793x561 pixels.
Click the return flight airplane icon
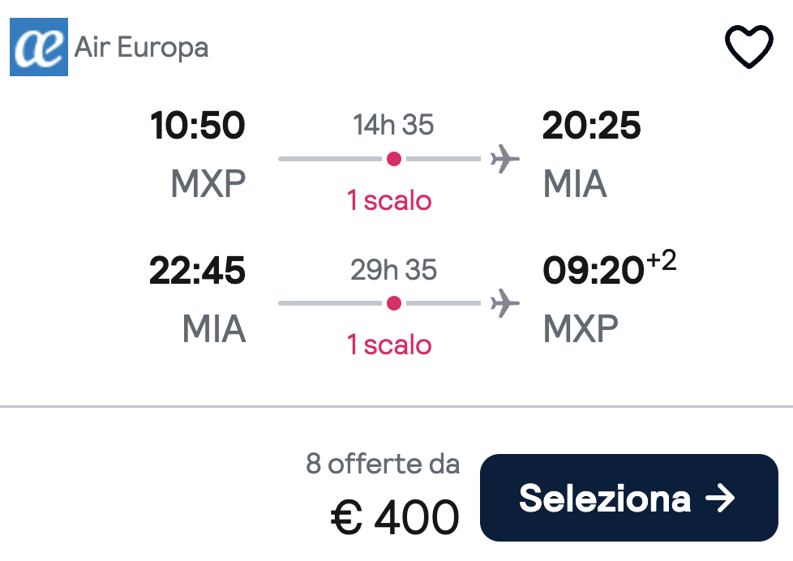click(x=504, y=303)
